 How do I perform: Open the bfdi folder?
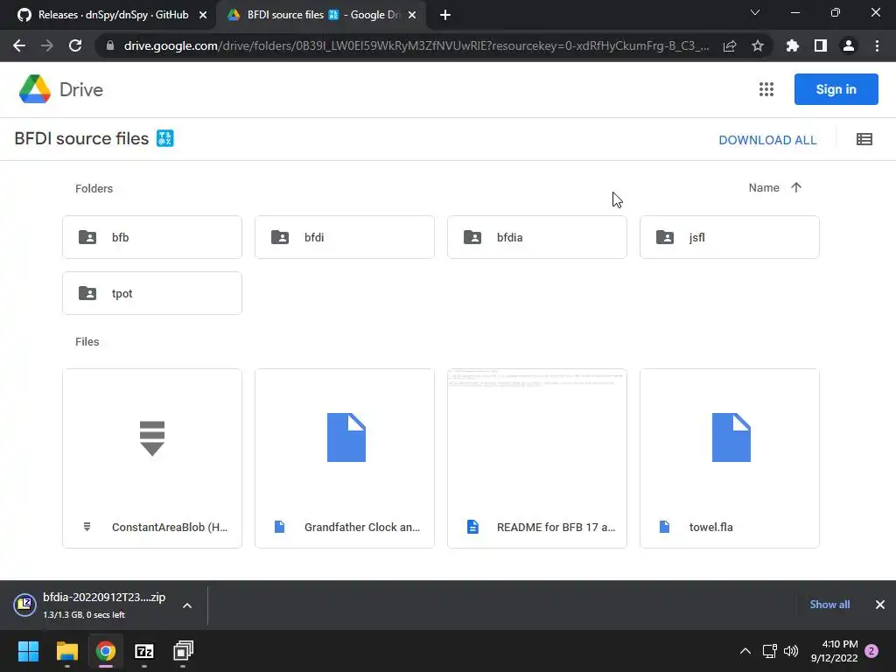coord(345,237)
